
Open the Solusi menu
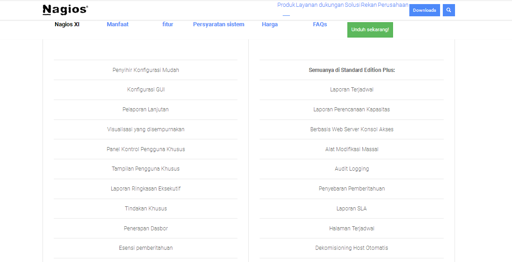(353, 5)
